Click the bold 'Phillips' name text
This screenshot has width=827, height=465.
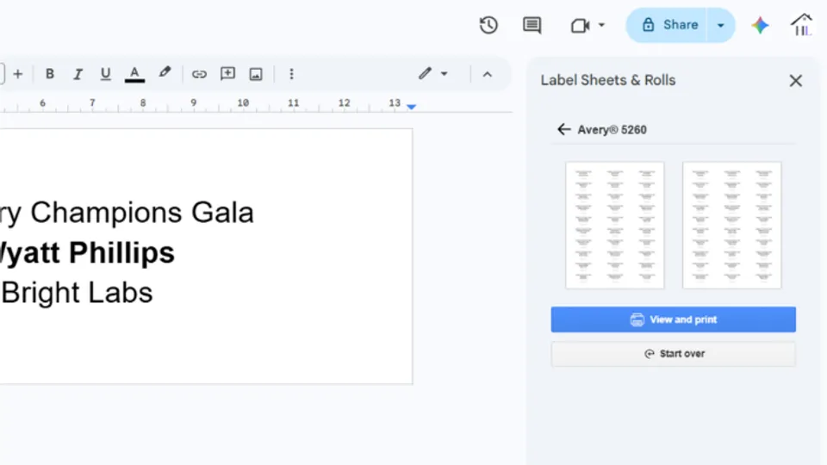tap(121, 252)
